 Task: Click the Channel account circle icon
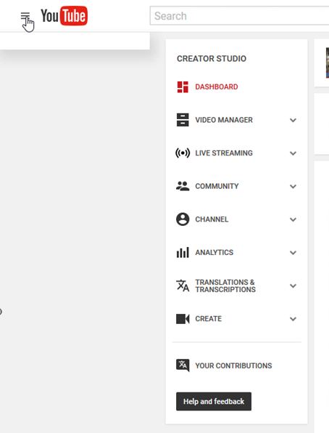[x=183, y=219]
